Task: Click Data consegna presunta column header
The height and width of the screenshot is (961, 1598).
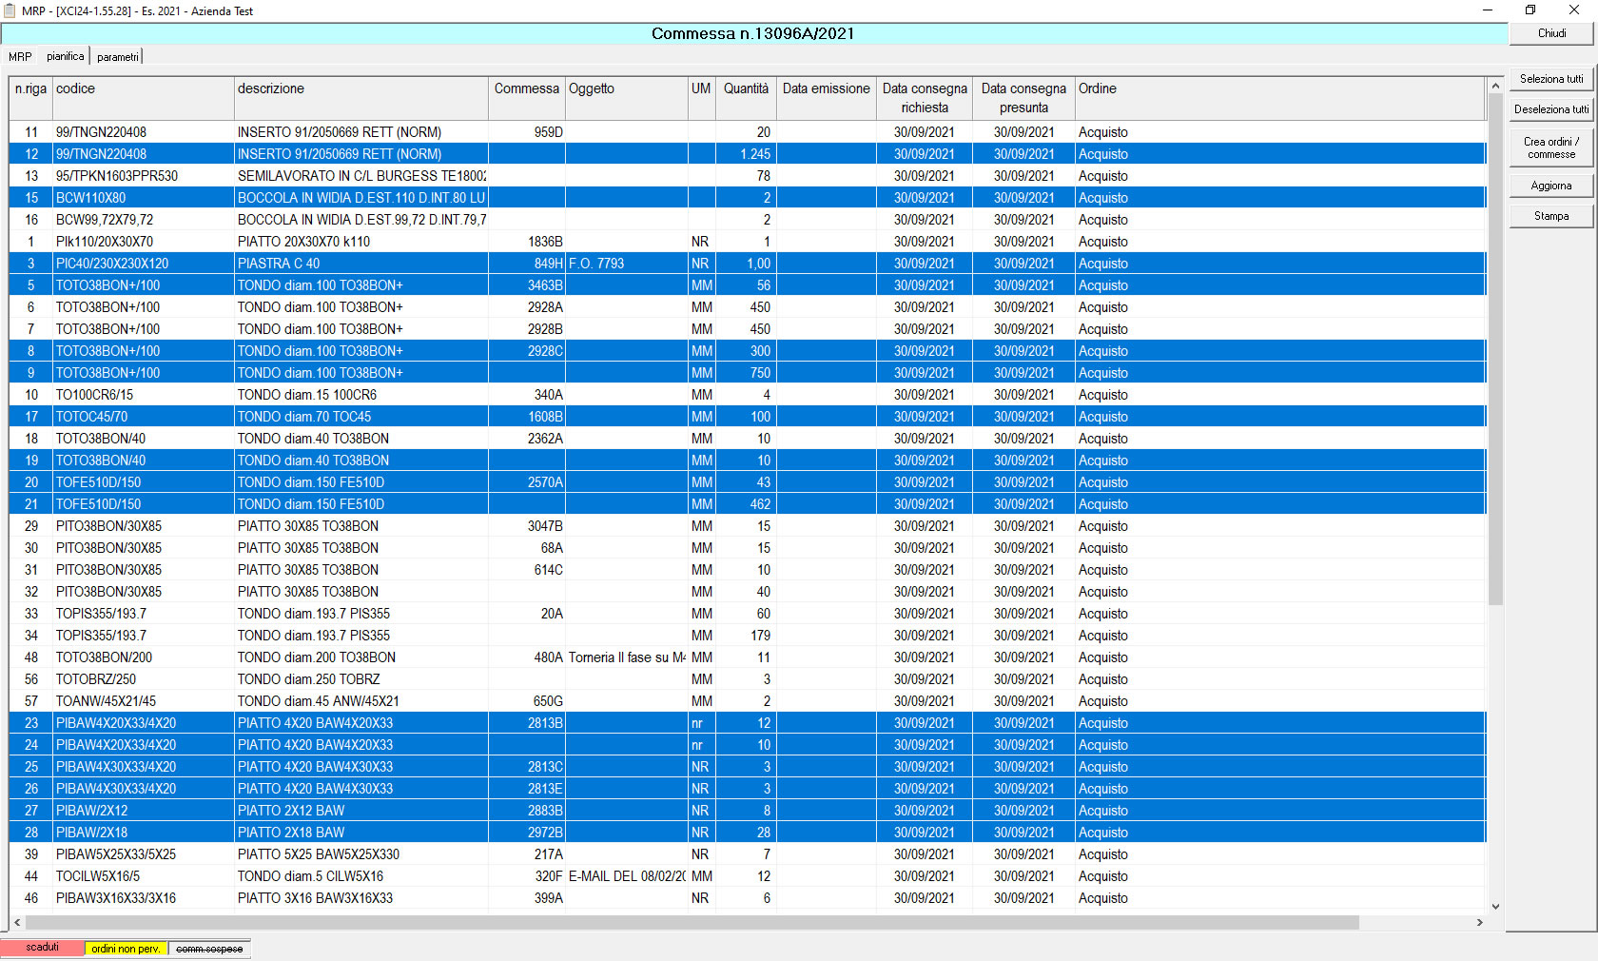Action: tap(1023, 98)
